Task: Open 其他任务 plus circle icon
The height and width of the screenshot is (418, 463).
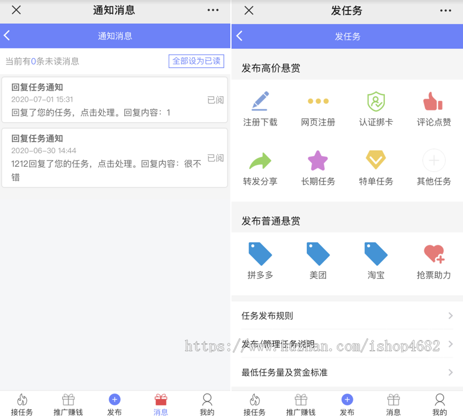Action: tap(434, 161)
